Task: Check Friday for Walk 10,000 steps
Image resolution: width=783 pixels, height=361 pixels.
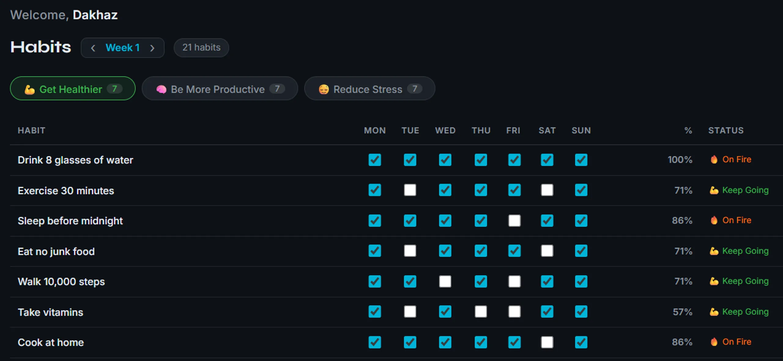Action: click(x=514, y=281)
